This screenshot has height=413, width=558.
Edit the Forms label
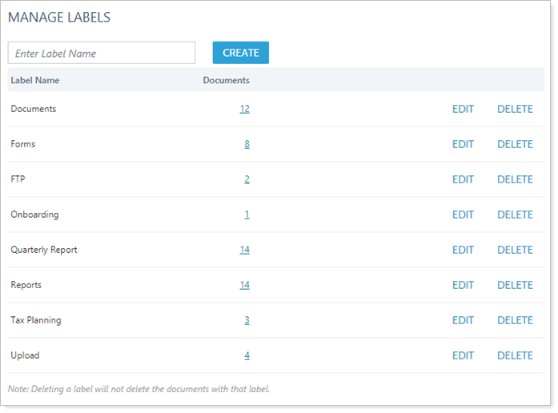pyautogui.click(x=463, y=144)
